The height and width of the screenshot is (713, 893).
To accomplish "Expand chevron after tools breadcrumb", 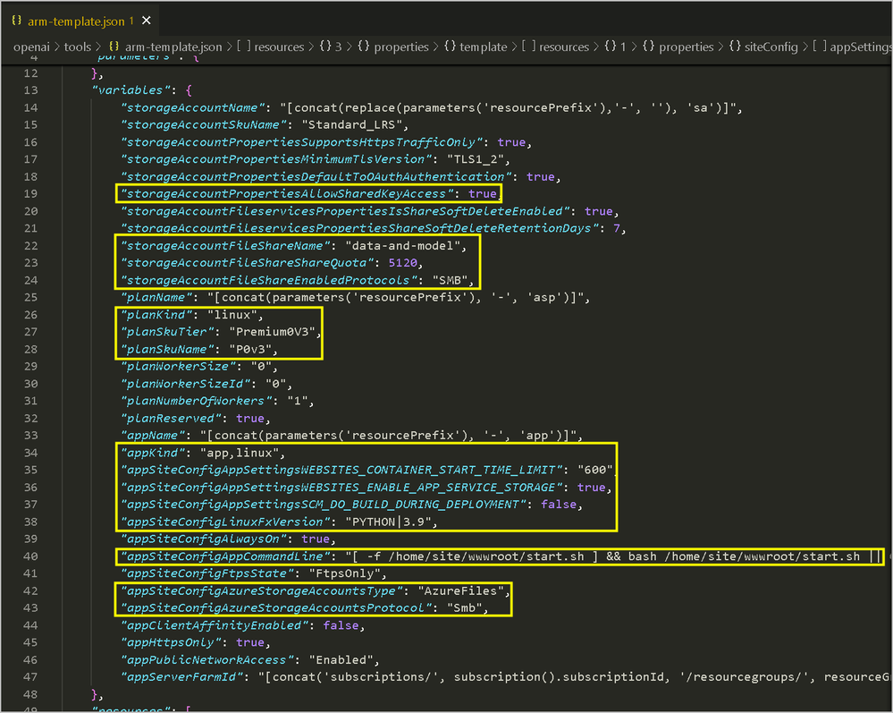I will coord(98,47).
